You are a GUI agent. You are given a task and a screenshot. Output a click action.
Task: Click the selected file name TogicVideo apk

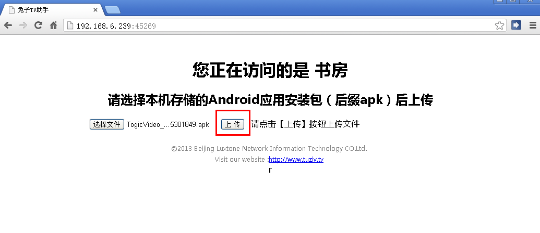[x=167, y=125]
